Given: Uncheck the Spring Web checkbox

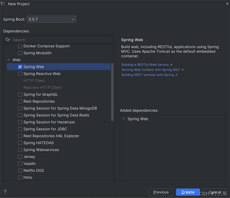Looking at the screenshot, I should 20,67.
